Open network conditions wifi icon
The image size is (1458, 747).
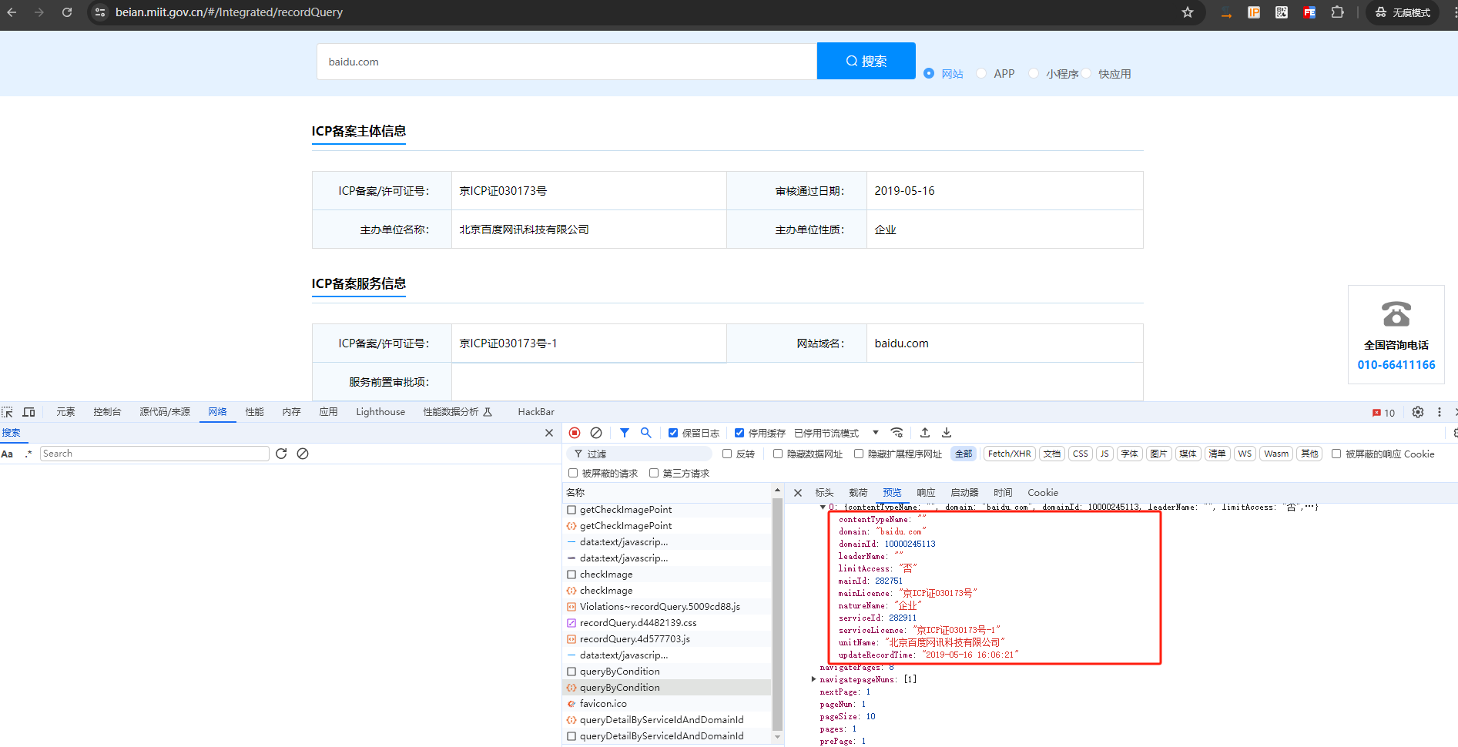(897, 433)
